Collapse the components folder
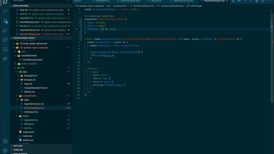This screenshot has height=154, width=274. tap(17, 96)
